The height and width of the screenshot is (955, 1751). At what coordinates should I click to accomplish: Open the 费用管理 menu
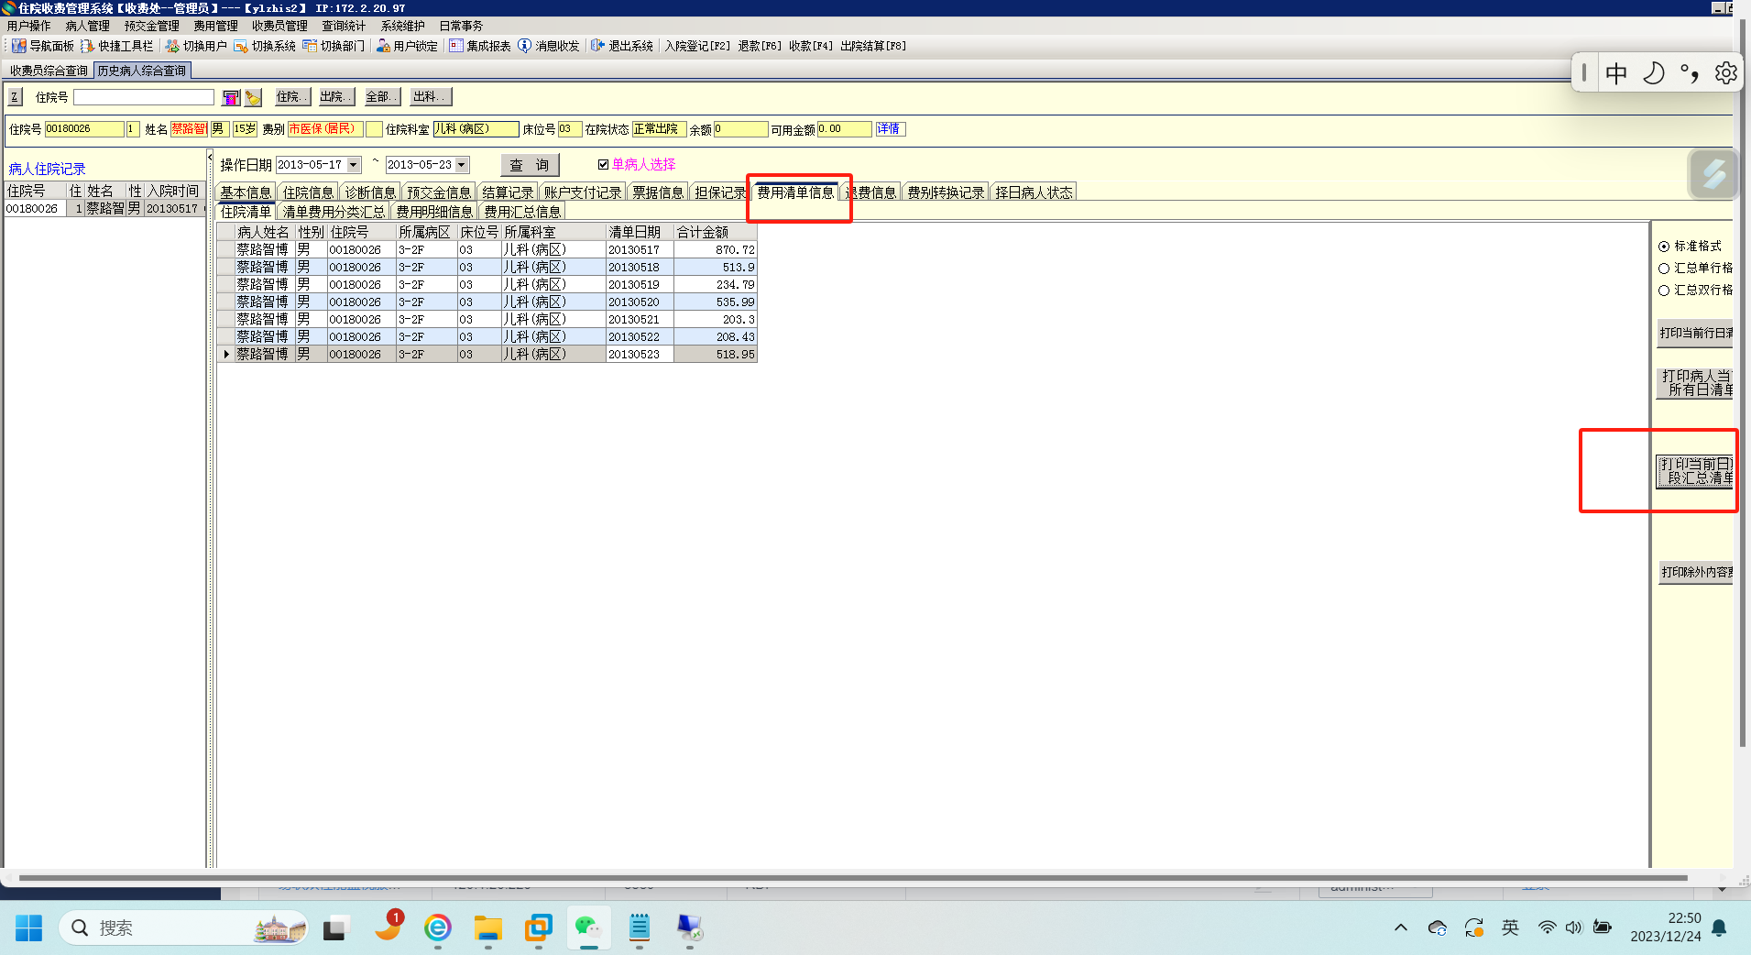tap(216, 26)
